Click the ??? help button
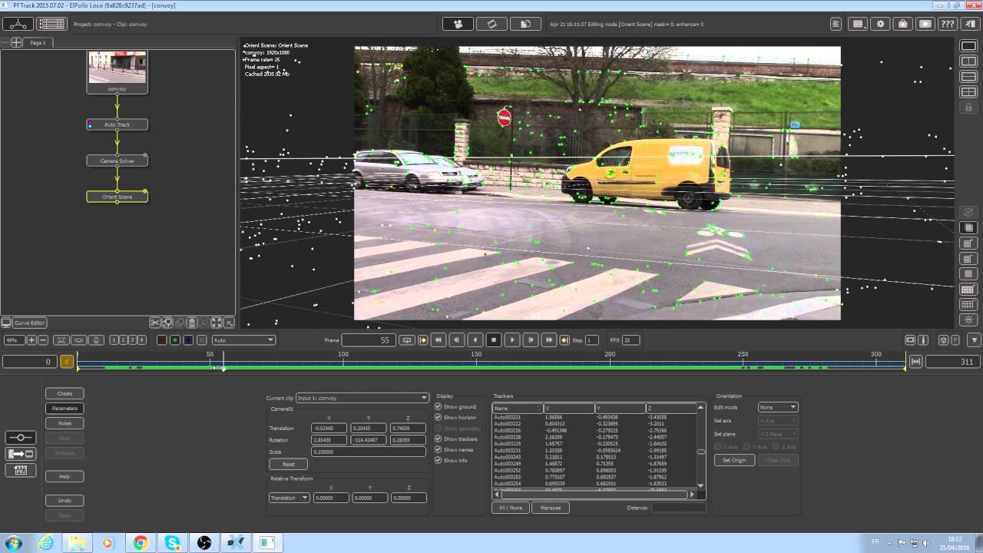Viewport: 983px width, 553px height. pos(948,24)
